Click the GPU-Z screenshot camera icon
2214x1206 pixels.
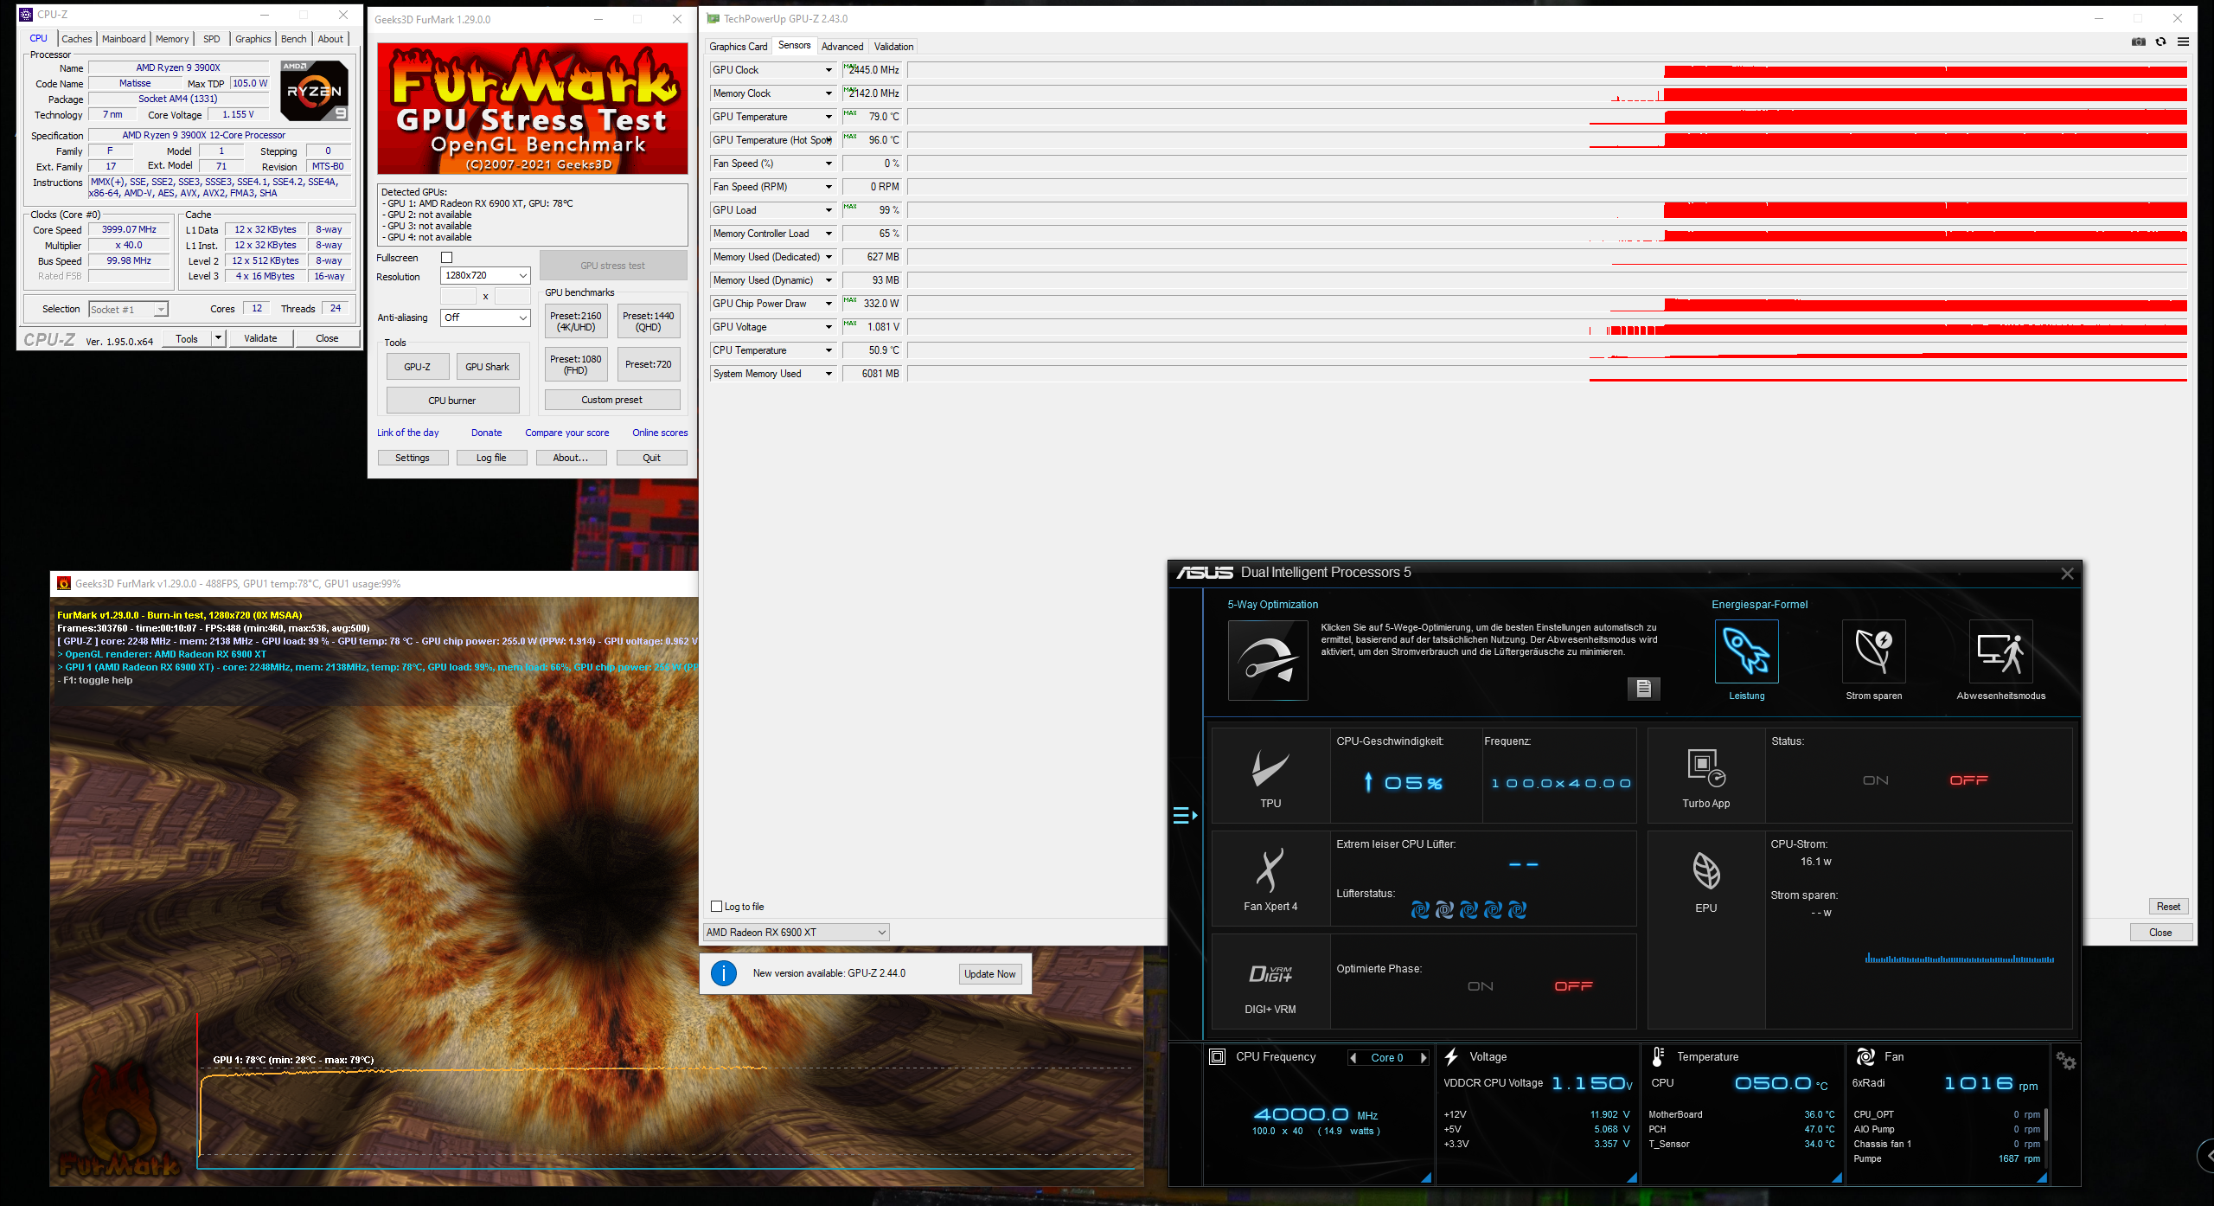[2138, 42]
